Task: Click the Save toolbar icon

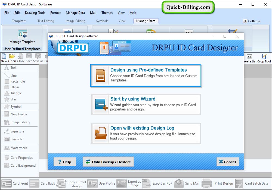Action: [29, 56]
